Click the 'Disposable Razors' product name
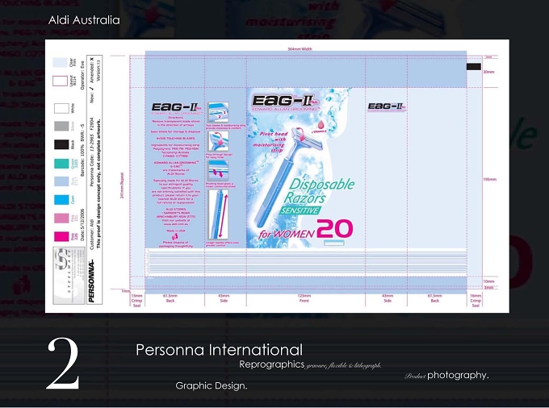The height and width of the screenshot is (408, 549). [319, 191]
